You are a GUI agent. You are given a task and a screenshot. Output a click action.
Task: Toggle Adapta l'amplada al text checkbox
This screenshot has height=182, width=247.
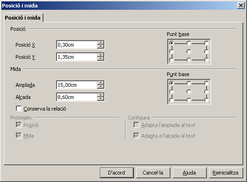[x=136, y=125]
